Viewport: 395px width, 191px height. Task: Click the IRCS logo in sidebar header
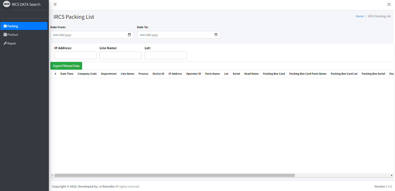[x=7, y=4]
